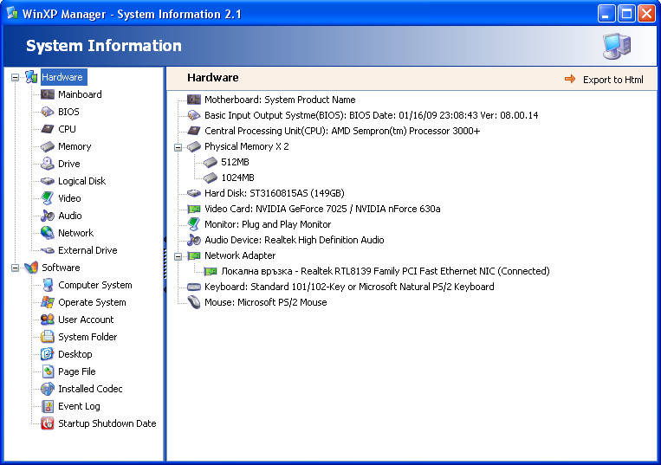The height and width of the screenshot is (465, 661).
Task: Click the BIOS chip icon in sidebar
Action: tap(47, 112)
